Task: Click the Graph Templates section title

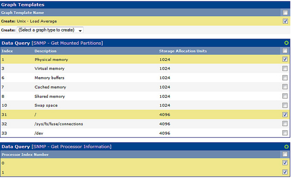Action: tap(23, 5)
